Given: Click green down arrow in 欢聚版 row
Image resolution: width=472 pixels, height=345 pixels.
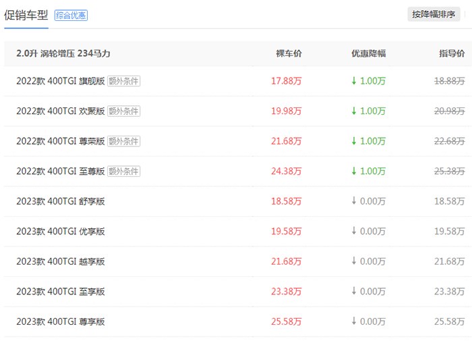Looking at the screenshot, I should click(354, 111).
